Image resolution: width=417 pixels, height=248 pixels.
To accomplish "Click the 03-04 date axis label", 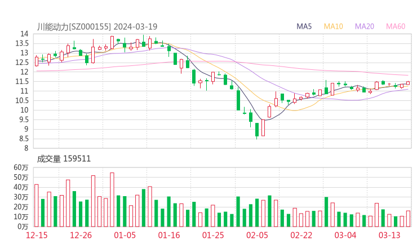I will [x=345, y=235].
